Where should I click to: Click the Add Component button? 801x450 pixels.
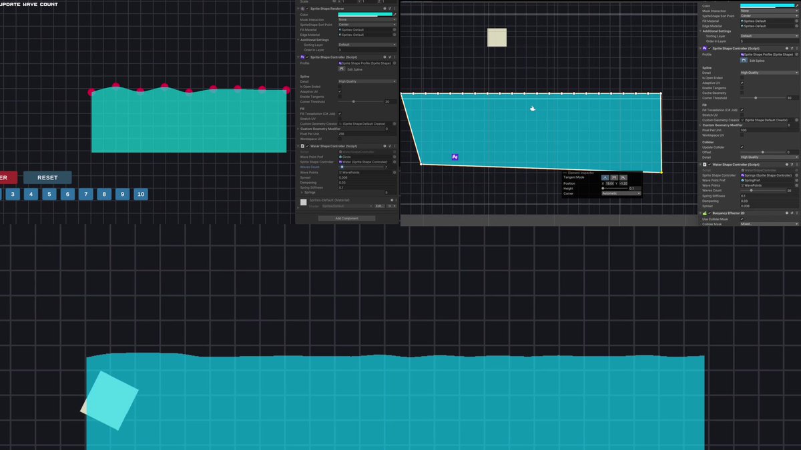point(347,218)
